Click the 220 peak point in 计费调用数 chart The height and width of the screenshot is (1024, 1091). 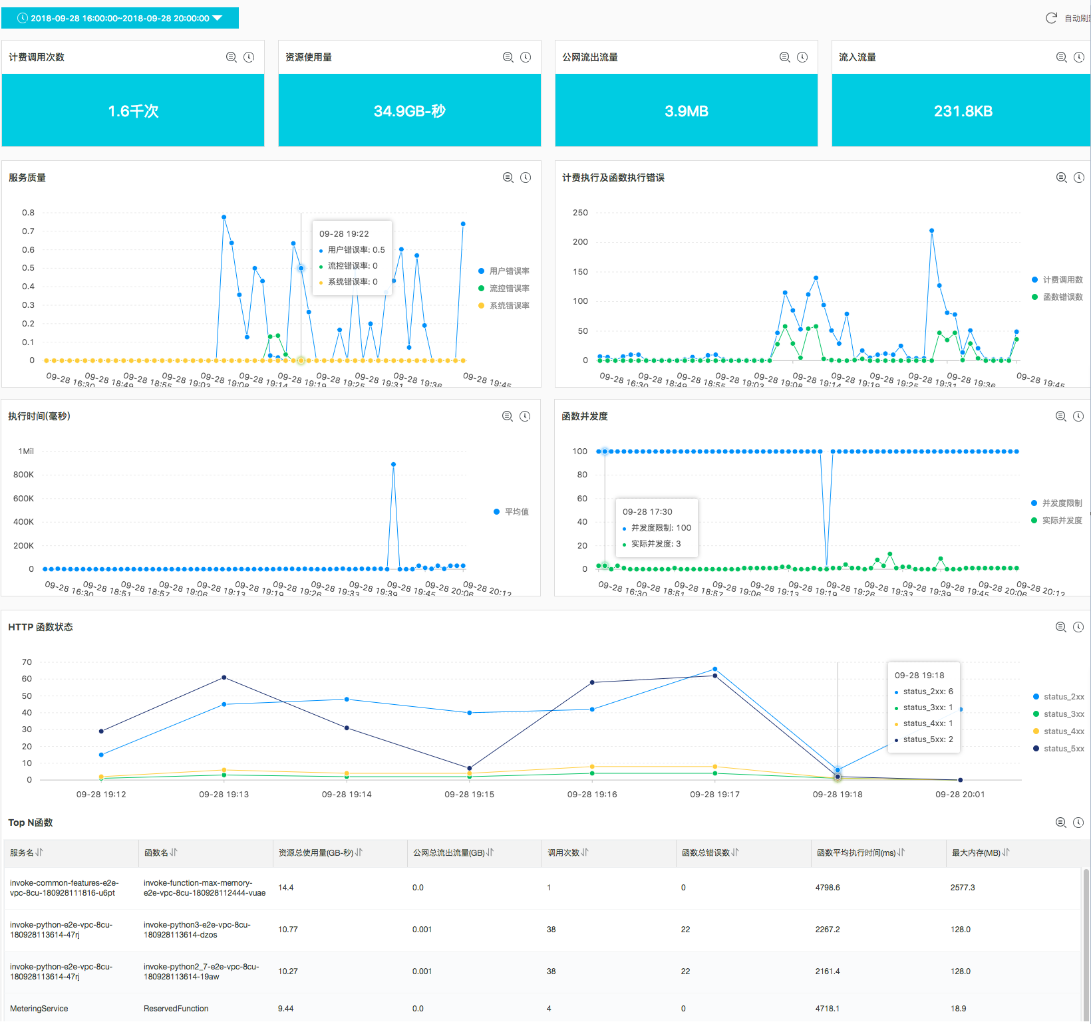(932, 231)
